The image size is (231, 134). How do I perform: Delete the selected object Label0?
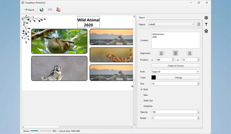199,24
